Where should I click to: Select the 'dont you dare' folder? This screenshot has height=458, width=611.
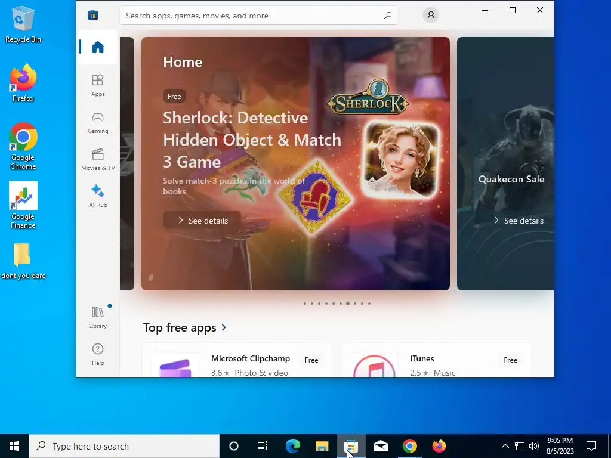point(23,261)
